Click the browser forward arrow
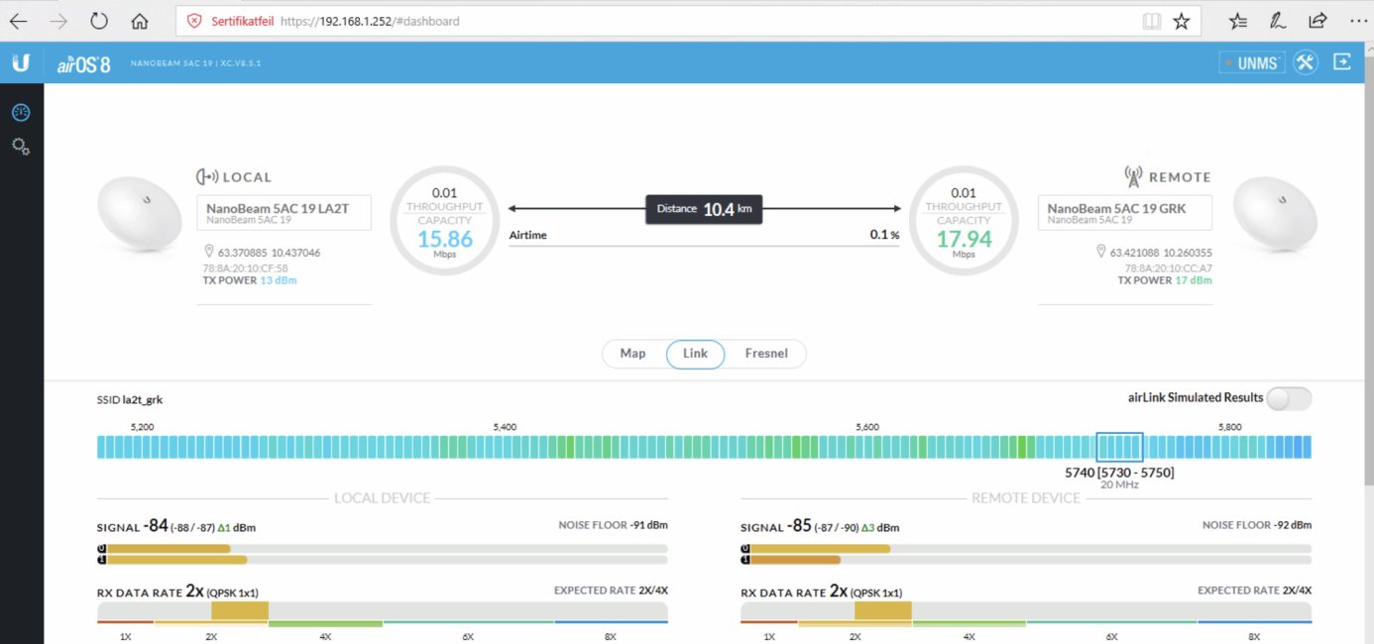The image size is (1374, 644). pyautogui.click(x=58, y=21)
